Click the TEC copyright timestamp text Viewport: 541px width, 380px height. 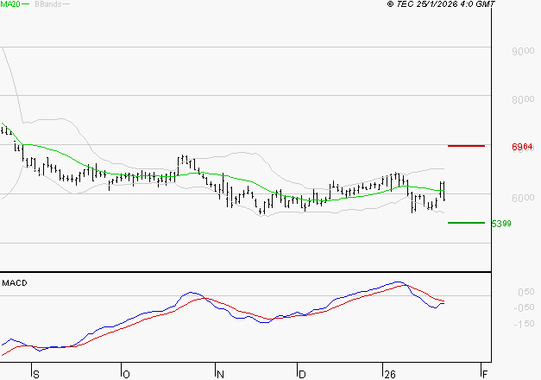click(x=441, y=4)
